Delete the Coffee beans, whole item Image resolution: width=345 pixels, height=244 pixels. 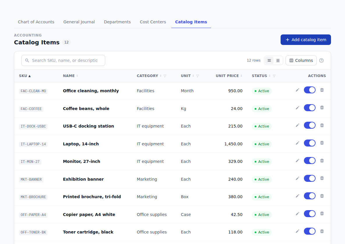point(322,108)
